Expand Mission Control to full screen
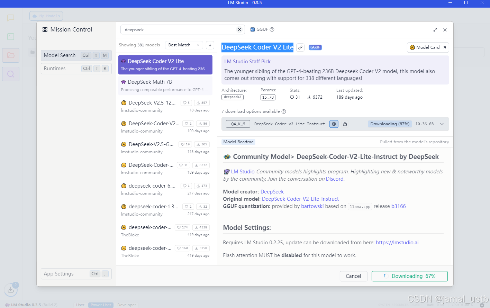The height and width of the screenshot is (308, 490). [435, 30]
